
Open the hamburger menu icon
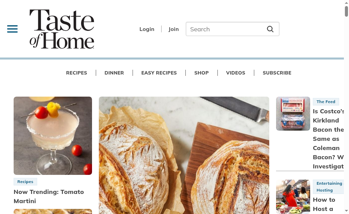coord(13,29)
